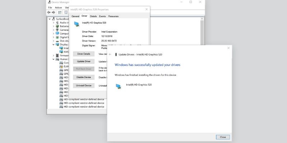Minimize the Device Manager window
This screenshot has height=143, width=287.
182,2
